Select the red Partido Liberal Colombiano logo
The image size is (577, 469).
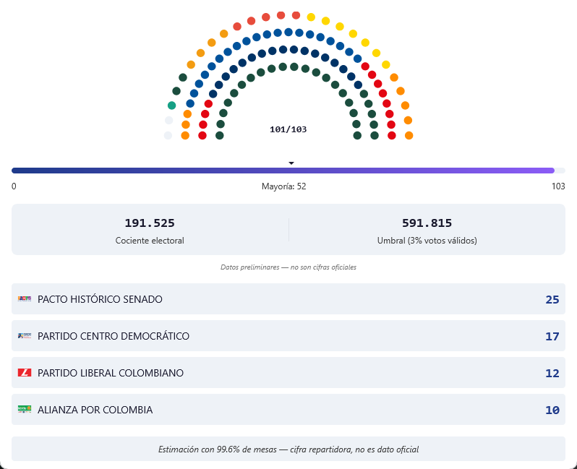pos(25,373)
